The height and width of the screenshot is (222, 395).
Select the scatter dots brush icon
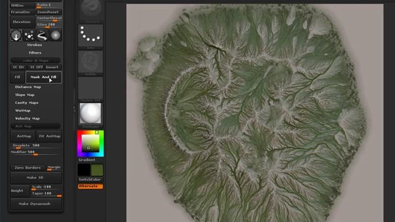click(x=29, y=36)
